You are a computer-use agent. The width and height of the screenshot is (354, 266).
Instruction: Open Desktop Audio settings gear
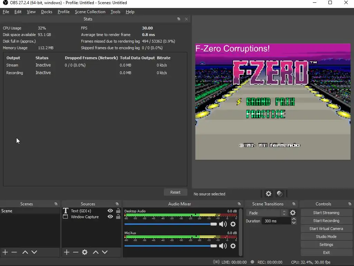233,224
